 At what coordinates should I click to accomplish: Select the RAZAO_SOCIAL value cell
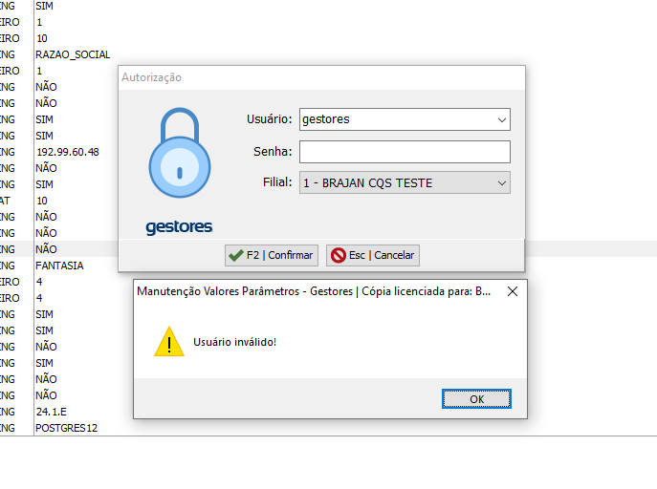point(74,54)
